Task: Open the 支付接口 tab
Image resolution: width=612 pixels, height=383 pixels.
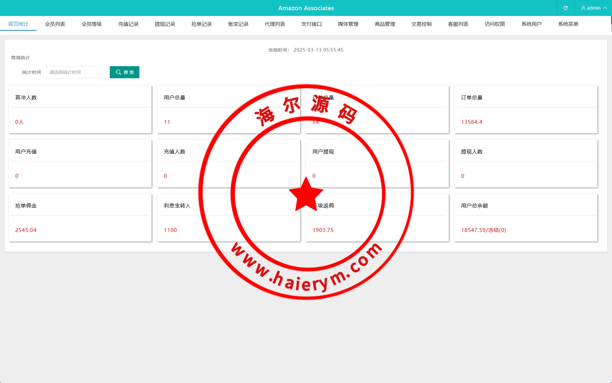Action: tap(312, 24)
